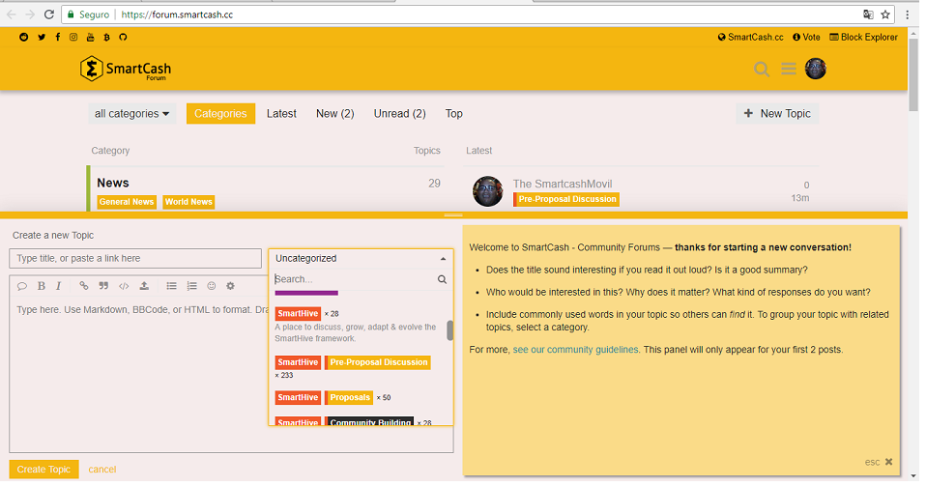Click the magnifier icon in the category search
The width and height of the screenshot is (926, 486).
coord(442,279)
